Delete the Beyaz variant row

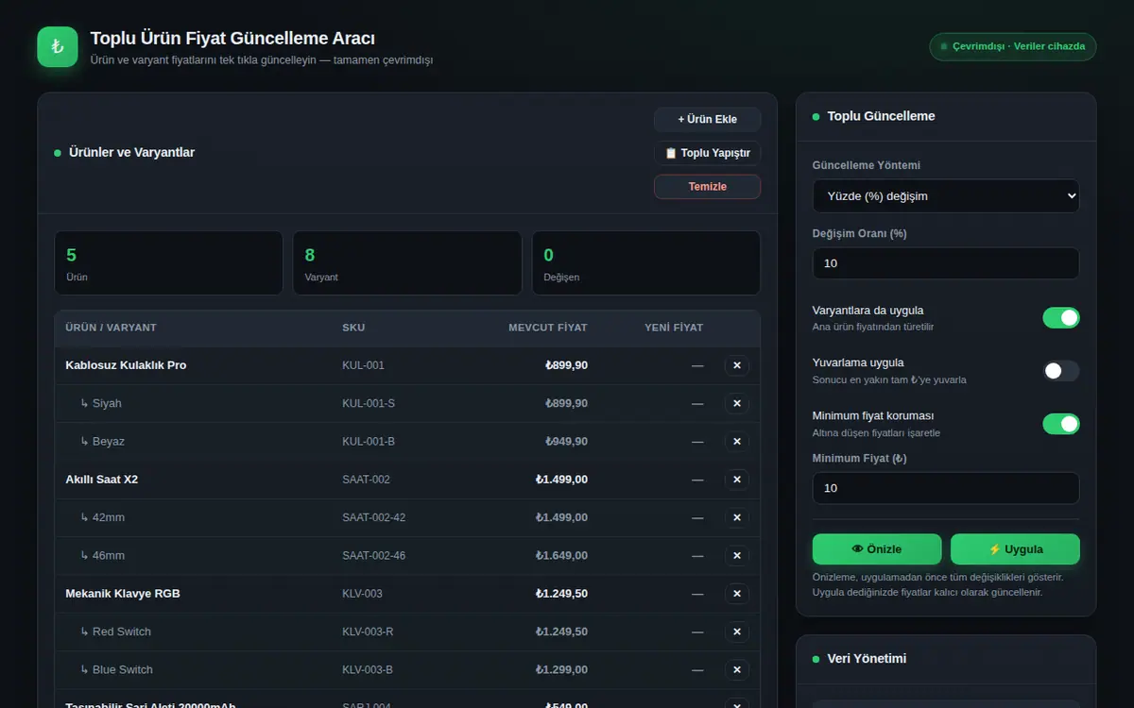click(x=737, y=442)
